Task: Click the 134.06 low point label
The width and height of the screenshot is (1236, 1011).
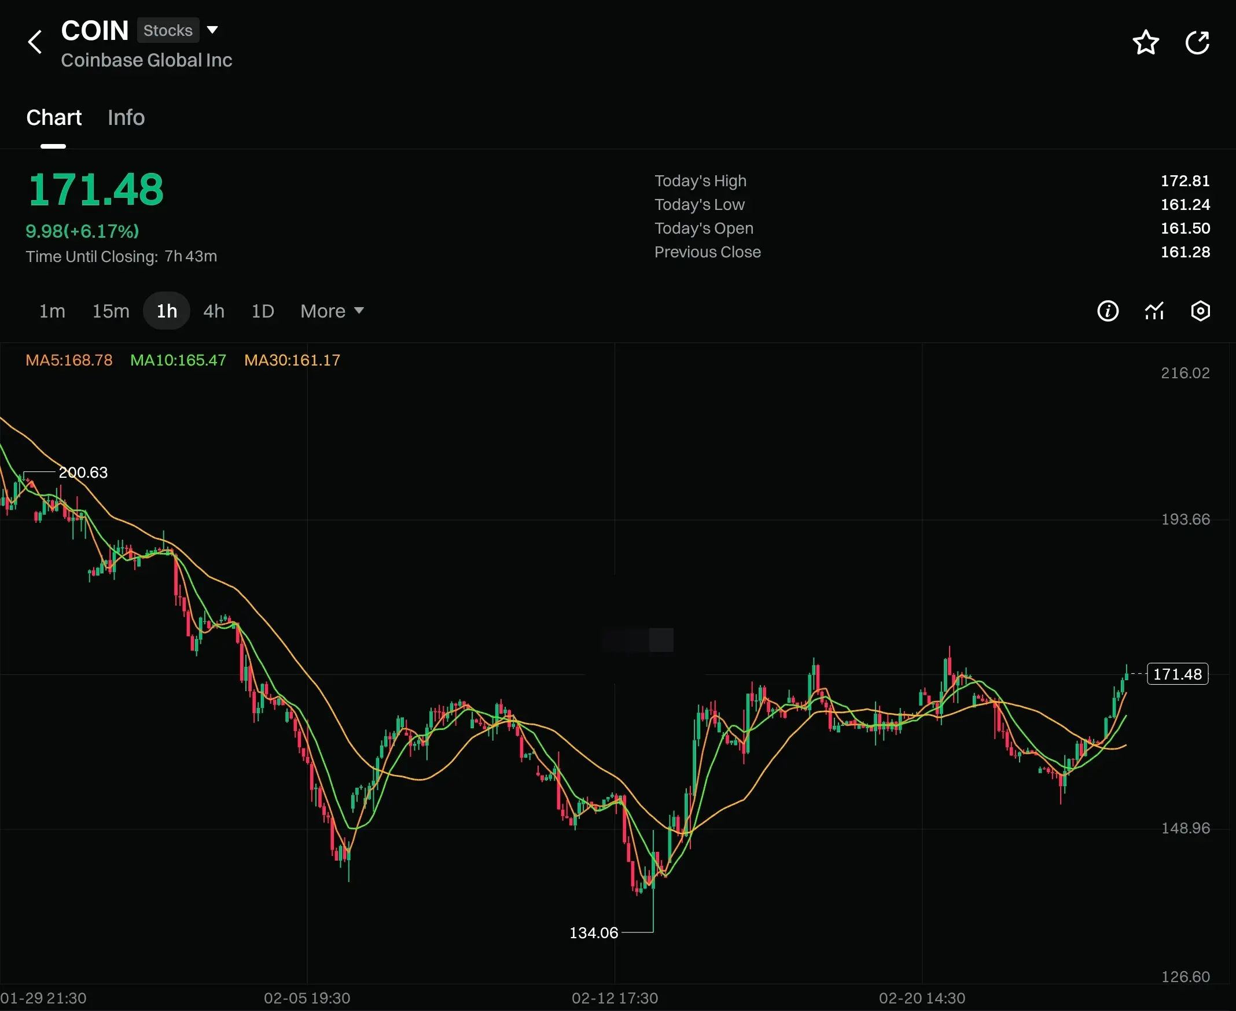Action: [593, 932]
